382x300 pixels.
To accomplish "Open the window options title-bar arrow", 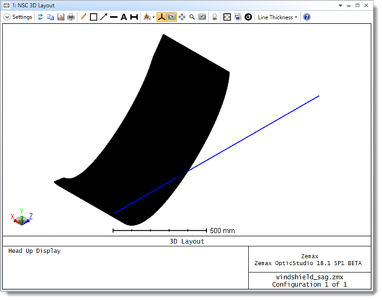I will (x=340, y=6).
